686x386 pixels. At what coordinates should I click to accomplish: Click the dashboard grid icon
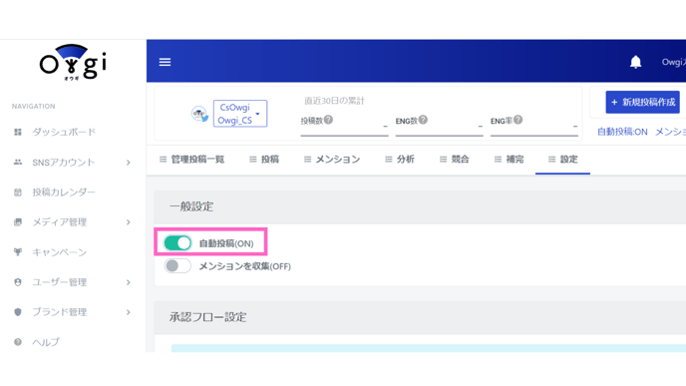pos(18,133)
